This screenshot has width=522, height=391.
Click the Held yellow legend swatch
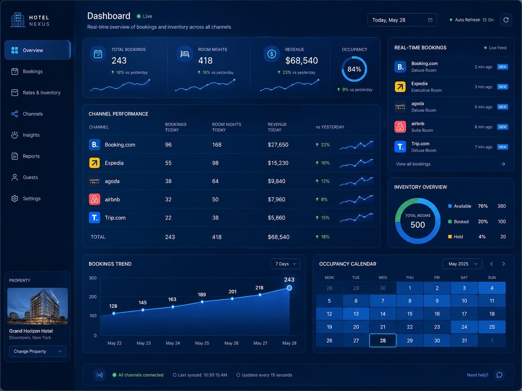(450, 237)
